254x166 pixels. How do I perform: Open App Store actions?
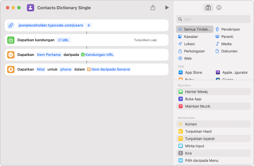(190, 72)
